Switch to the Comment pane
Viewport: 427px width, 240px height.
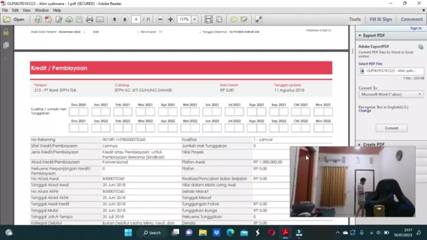click(x=411, y=19)
